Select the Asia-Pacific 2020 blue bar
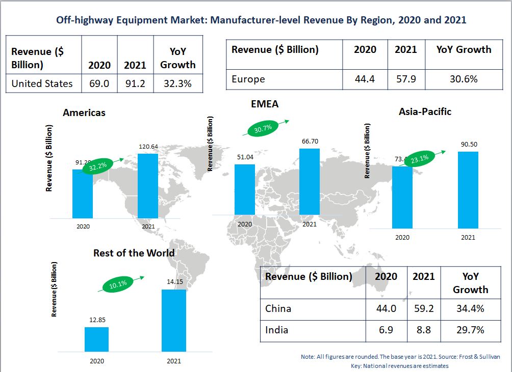The image size is (512, 372). 402,197
